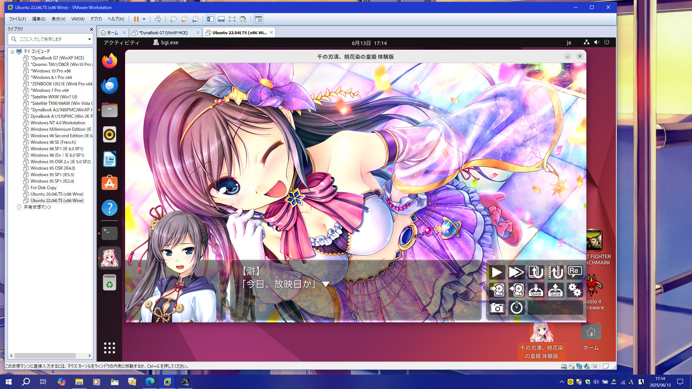Open the bgi.exe app menu in top bar
Viewport: 692px width, 389px height.
pyautogui.click(x=166, y=43)
